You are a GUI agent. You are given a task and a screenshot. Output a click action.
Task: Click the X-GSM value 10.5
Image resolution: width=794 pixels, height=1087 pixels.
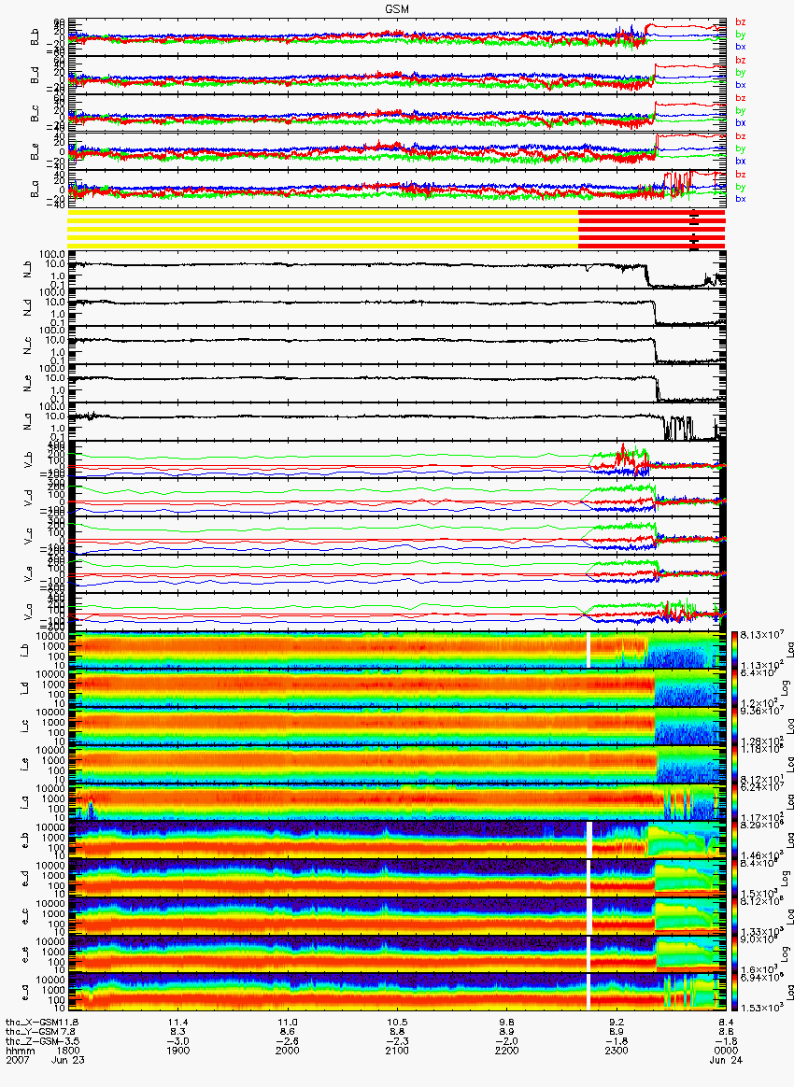pos(397,1022)
